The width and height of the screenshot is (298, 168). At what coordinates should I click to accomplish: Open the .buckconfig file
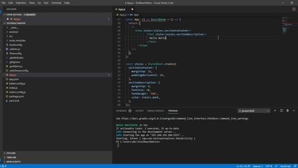(x=15, y=45)
